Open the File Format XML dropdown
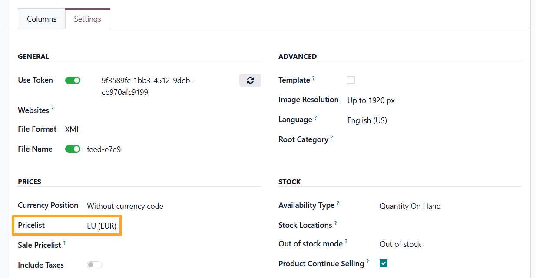This screenshot has width=536, height=278. coord(163,129)
